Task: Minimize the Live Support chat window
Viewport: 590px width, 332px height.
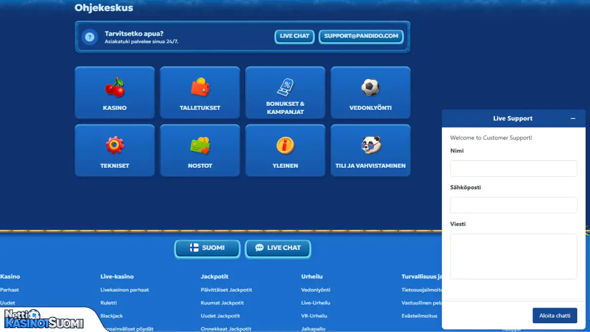Action: pos(573,118)
